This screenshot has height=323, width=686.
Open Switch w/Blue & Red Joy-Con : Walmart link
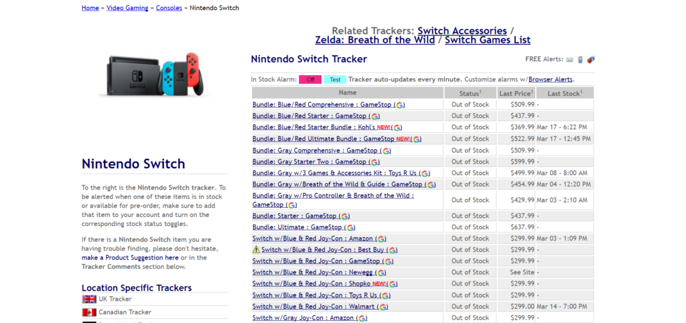[x=314, y=306]
